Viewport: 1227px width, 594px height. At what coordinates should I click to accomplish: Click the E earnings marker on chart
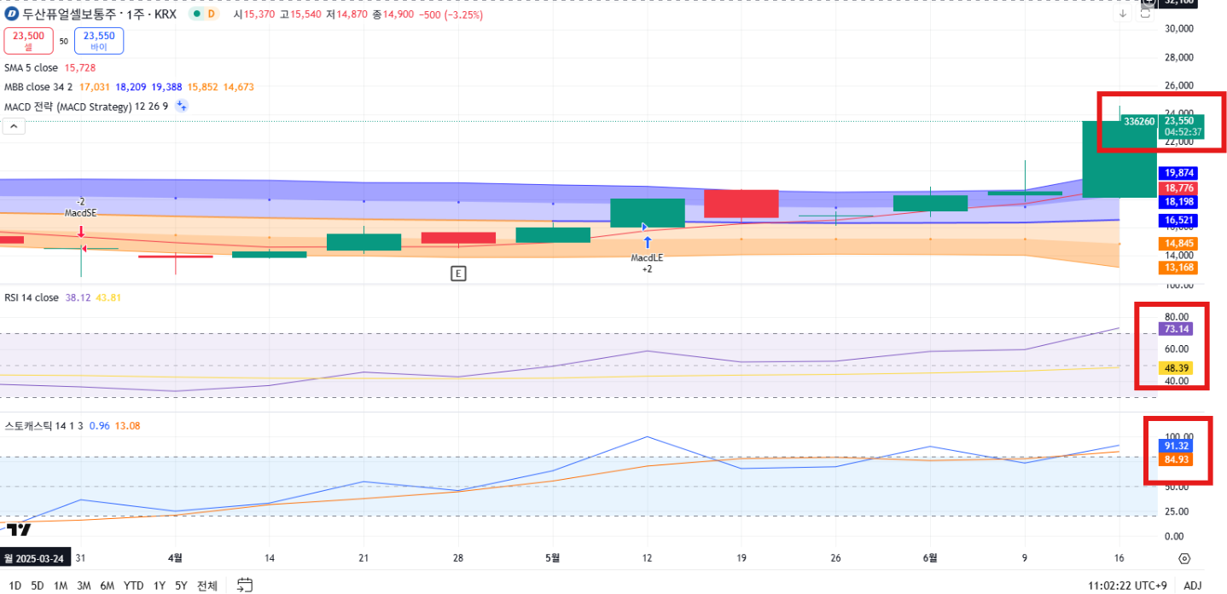tap(459, 274)
